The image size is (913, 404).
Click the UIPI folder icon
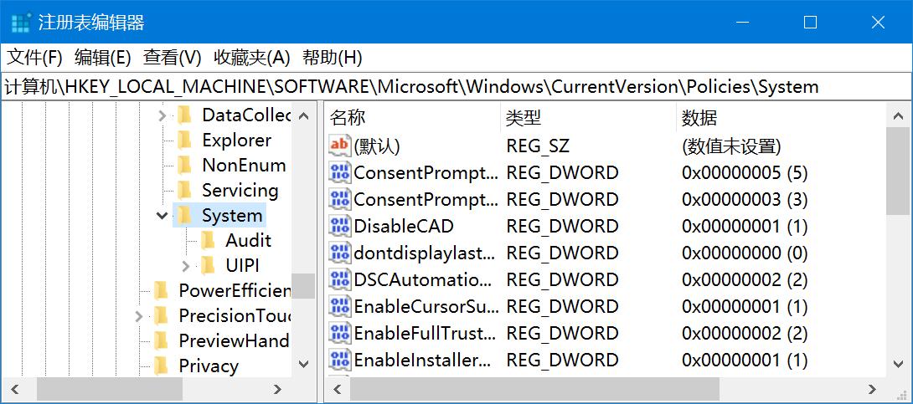tap(209, 266)
